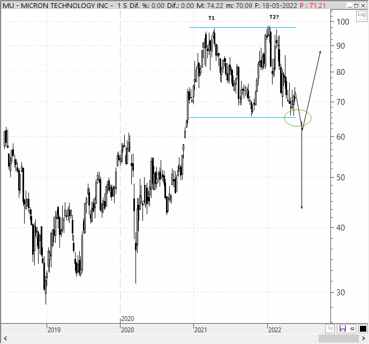369x344 pixels.
Task: Click the MU - MICRON TECHNOLOGY INC title
Action: [56, 5]
